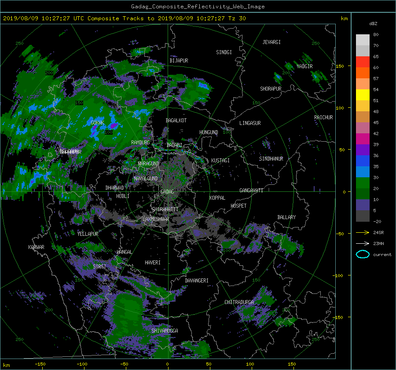The height and width of the screenshot is (370, 396).
Task: Click the GANGAVATI city label
Action: 251,190
